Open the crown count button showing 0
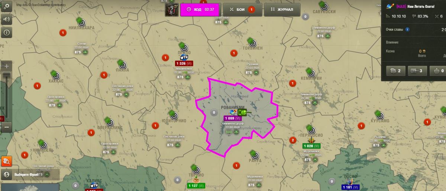Viewport: 446px width, 191px height. pos(438,71)
